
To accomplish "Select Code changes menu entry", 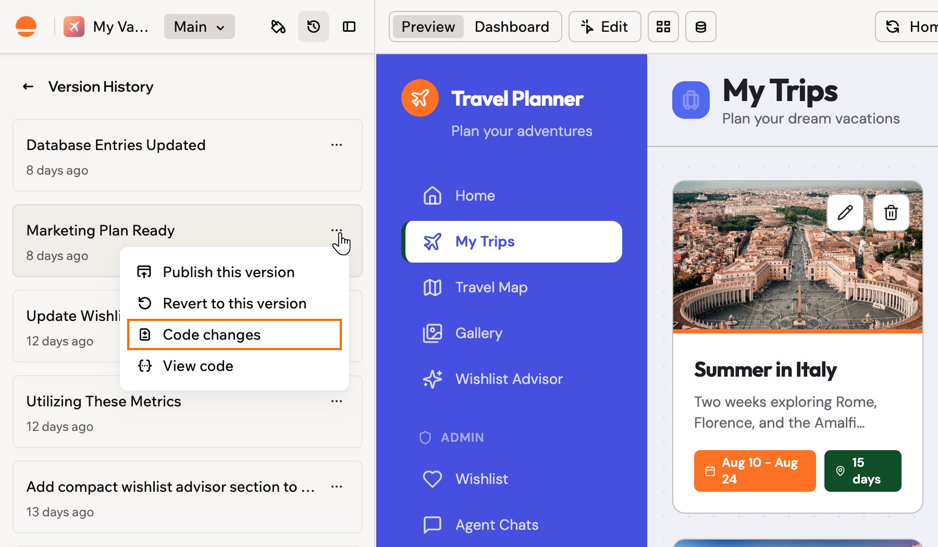I will 234,334.
